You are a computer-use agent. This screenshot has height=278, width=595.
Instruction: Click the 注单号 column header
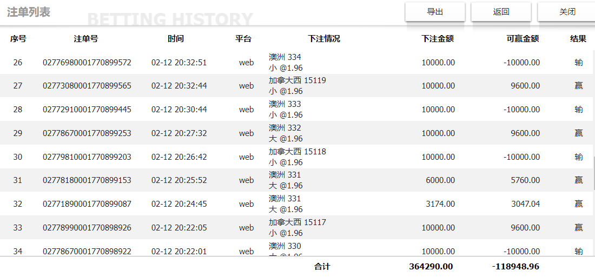[x=86, y=39]
